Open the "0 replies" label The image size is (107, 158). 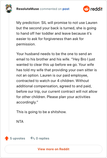(43, 138)
